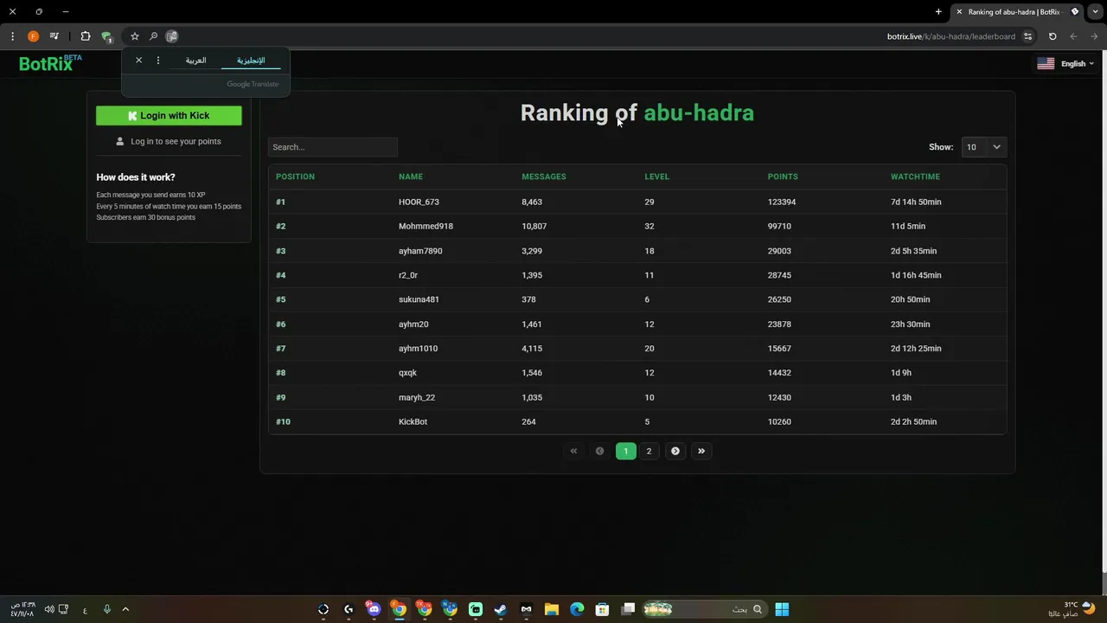This screenshot has width=1107, height=623.
Task: Click the botrix.live address bar URL
Action: click(950, 36)
